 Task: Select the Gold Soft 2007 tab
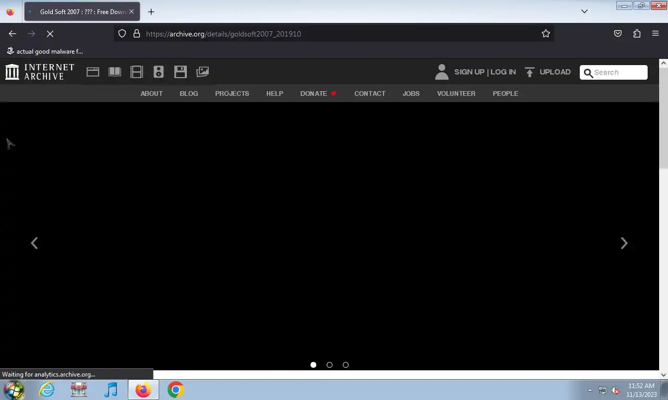point(82,11)
